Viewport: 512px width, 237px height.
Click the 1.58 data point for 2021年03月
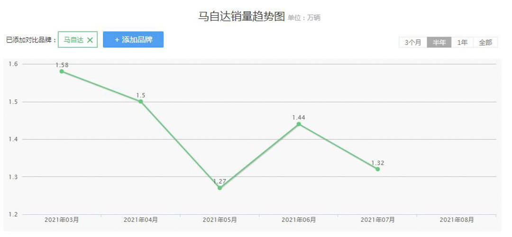(x=62, y=71)
